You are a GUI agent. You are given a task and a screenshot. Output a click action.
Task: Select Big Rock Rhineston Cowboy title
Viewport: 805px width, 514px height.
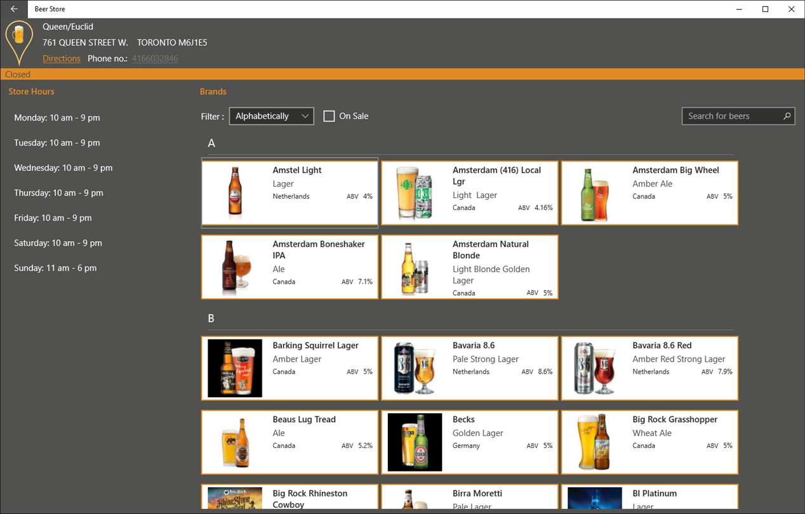[x=310, y=499]
